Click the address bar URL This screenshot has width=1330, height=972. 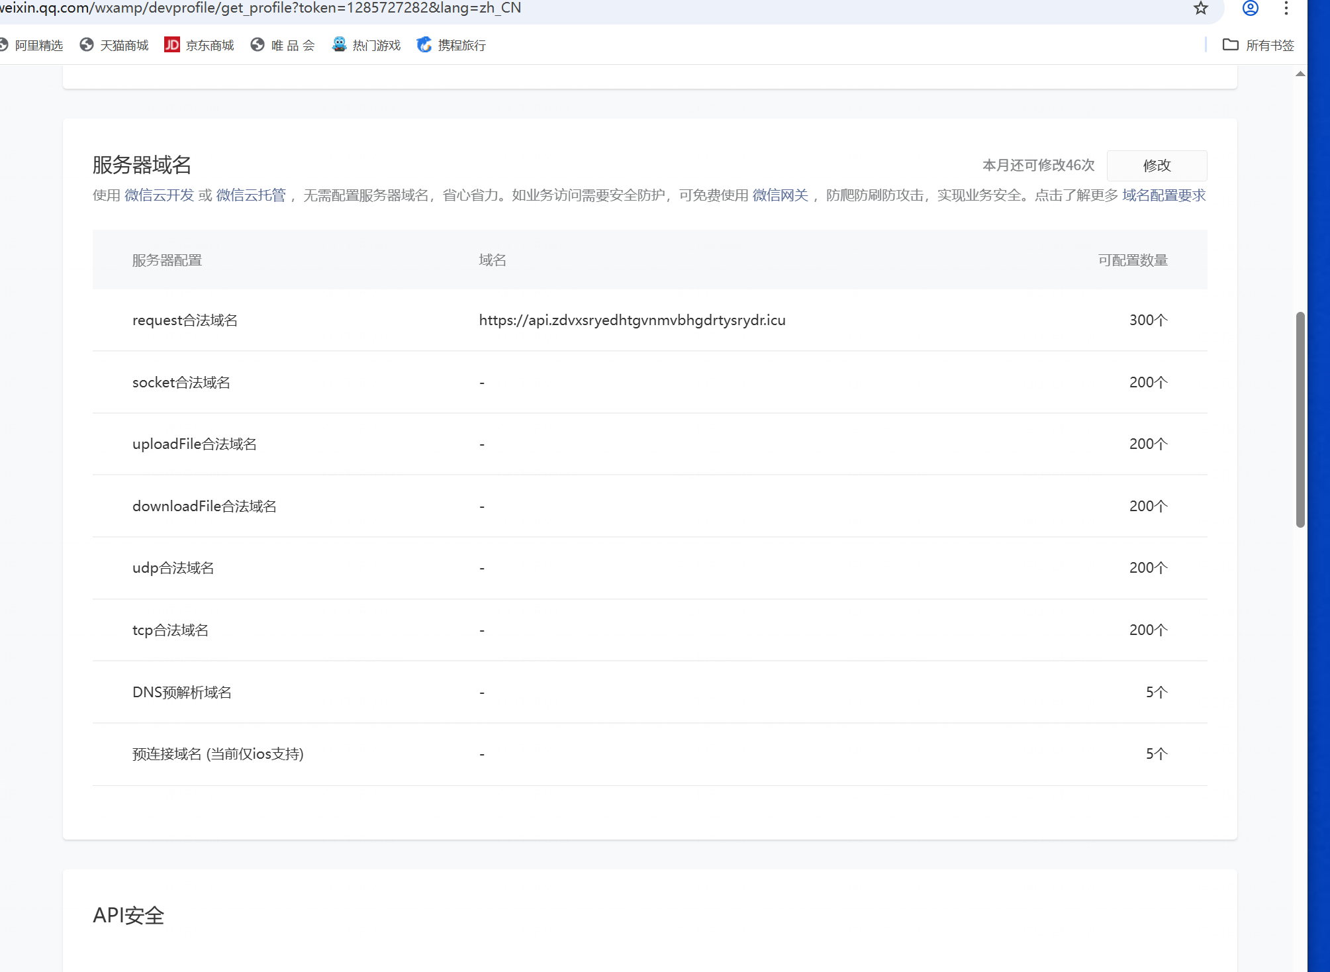(265, 8)
